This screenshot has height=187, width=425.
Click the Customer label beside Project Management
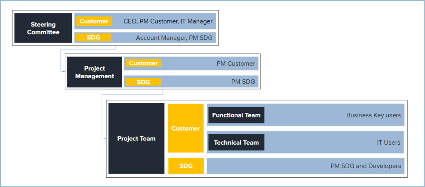coord(143,63)
